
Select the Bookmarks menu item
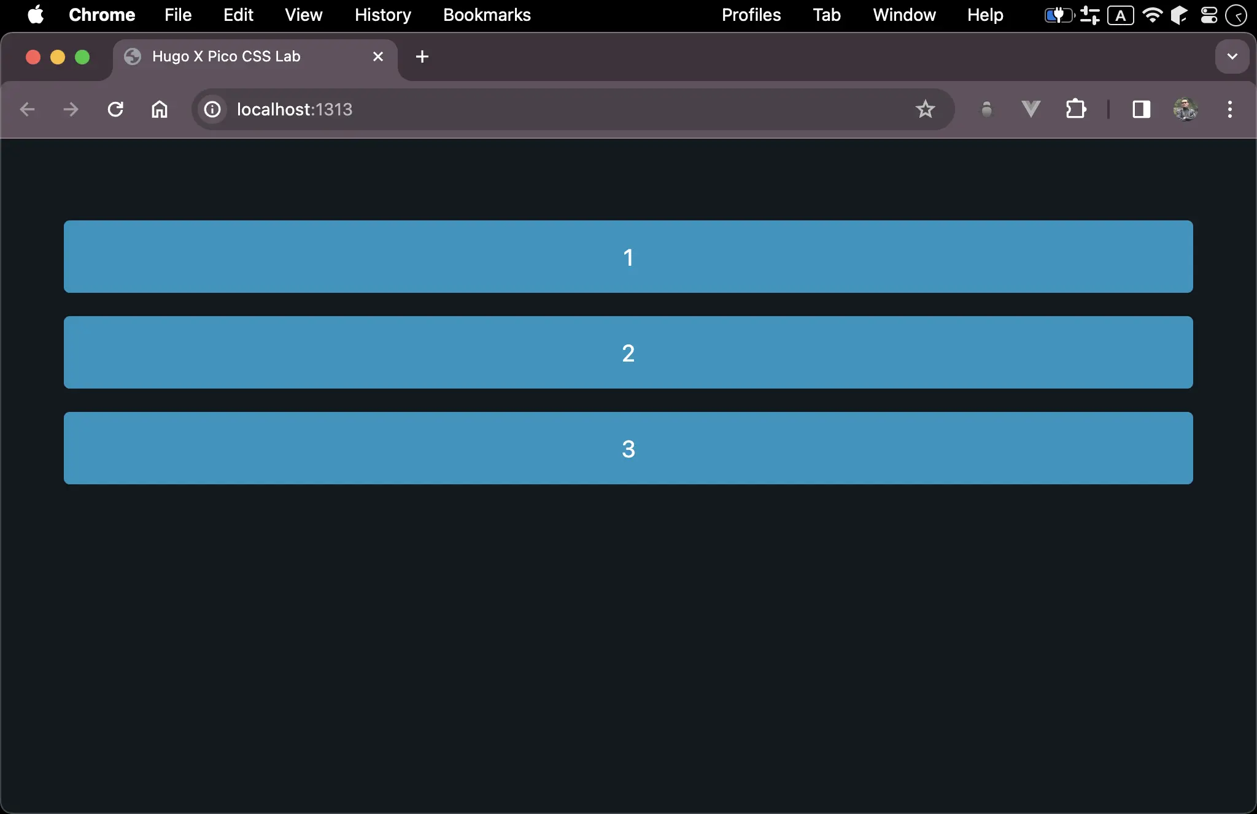[485, 15]
